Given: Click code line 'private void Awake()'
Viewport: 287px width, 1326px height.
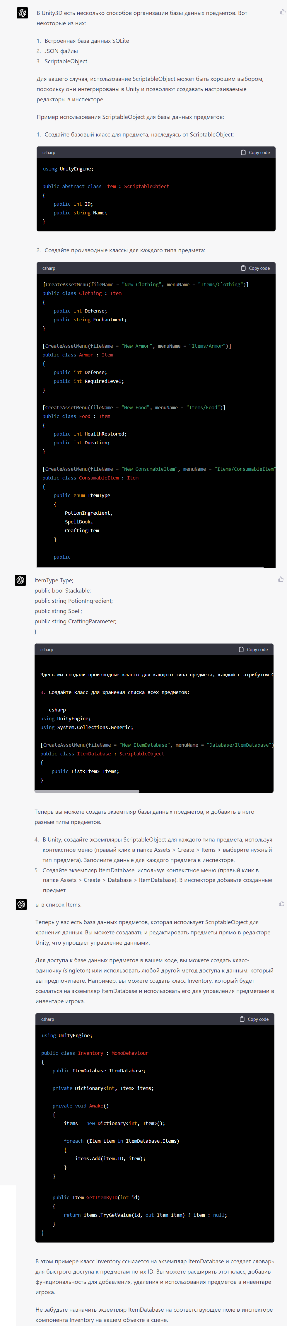Looking at the screenshot, I should [81, 1106].
